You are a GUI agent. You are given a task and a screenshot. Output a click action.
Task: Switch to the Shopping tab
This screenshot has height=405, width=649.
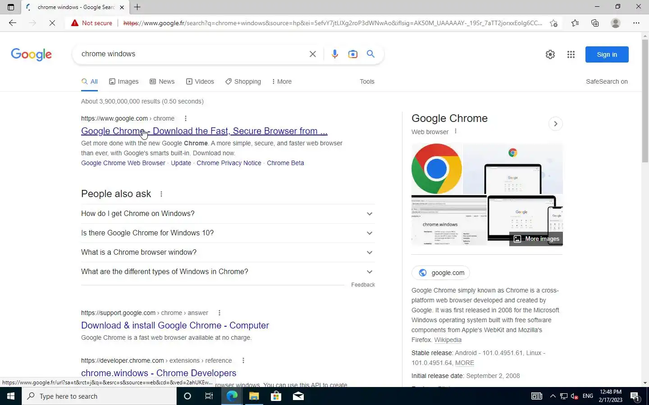point(243,81)
